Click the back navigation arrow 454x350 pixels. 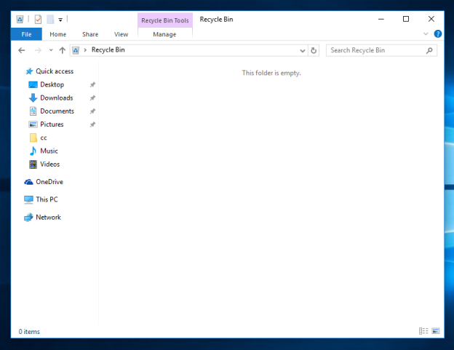point(22,50)
